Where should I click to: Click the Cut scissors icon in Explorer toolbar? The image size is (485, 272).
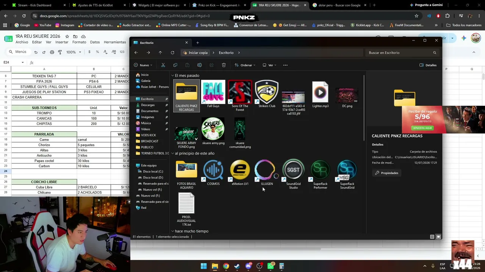(163, 65)
